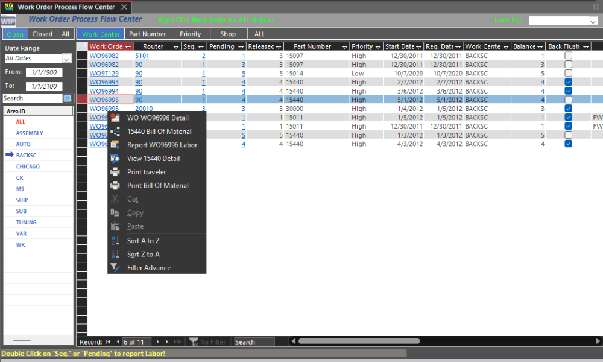
Task: Click the Report WO96996 Labor icon
Action: tap(115, 145)
